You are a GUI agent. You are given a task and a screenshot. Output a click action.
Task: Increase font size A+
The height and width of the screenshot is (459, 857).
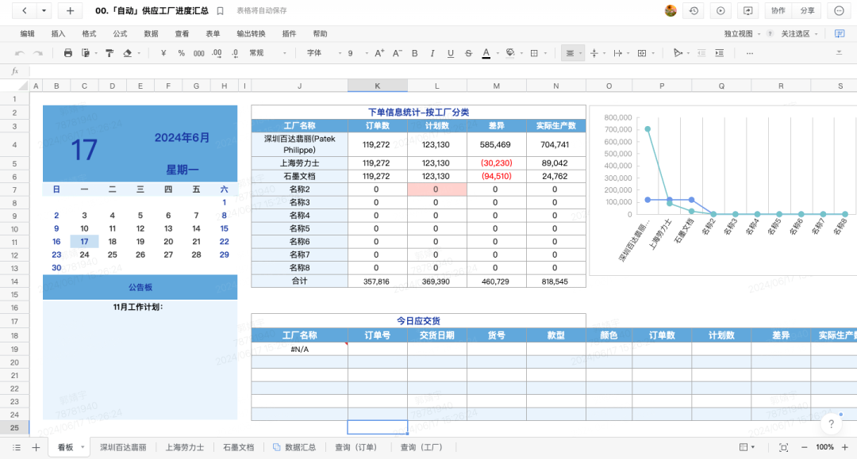click(379, 53)
